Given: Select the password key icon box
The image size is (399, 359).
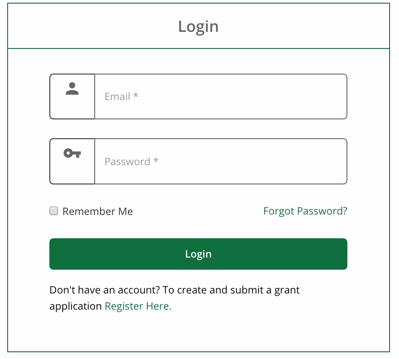Looking at the screenshot, I should 72,161.
